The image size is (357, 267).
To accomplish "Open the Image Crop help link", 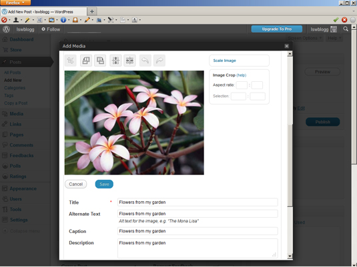I will tap(242, 75).
